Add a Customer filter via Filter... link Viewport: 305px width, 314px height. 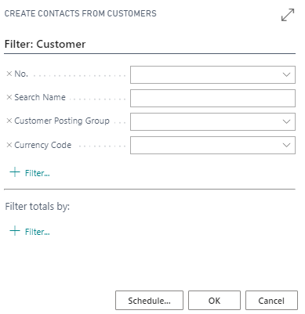click(x=30, y=173)
